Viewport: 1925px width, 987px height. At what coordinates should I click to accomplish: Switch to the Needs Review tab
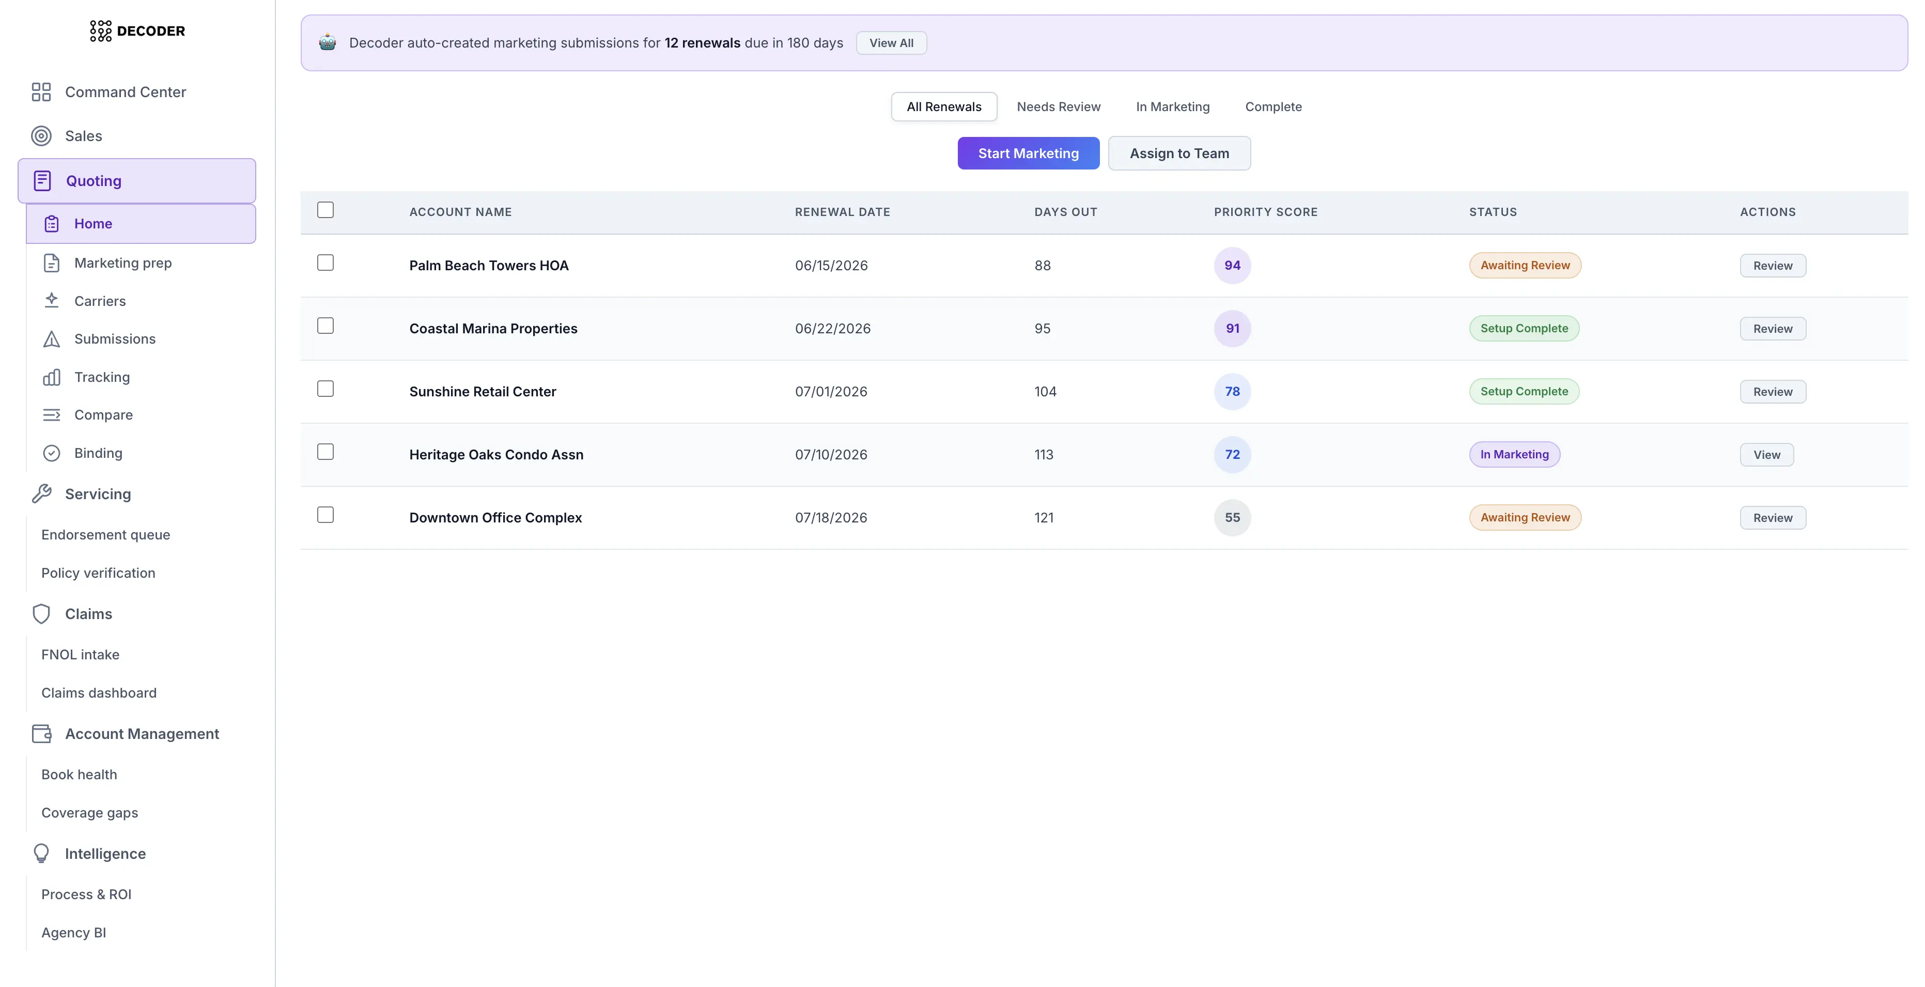click(x=1058, y=107)
